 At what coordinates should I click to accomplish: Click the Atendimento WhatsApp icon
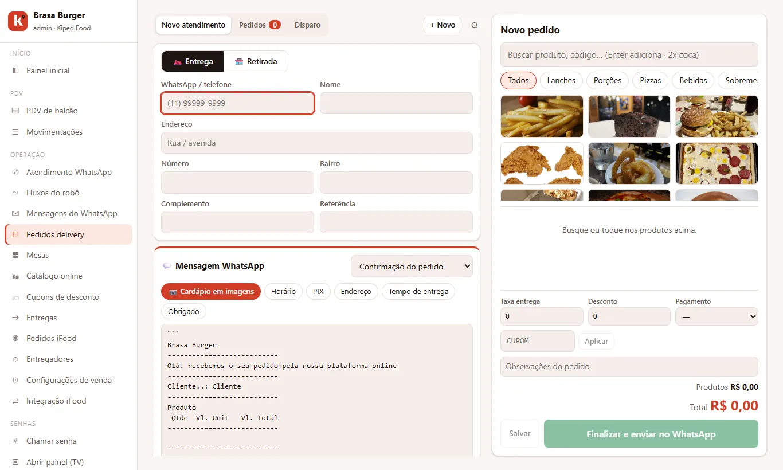[x=15, y=172]
